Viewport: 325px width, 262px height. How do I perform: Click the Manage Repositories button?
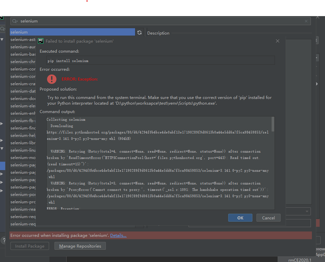point(80,246)
